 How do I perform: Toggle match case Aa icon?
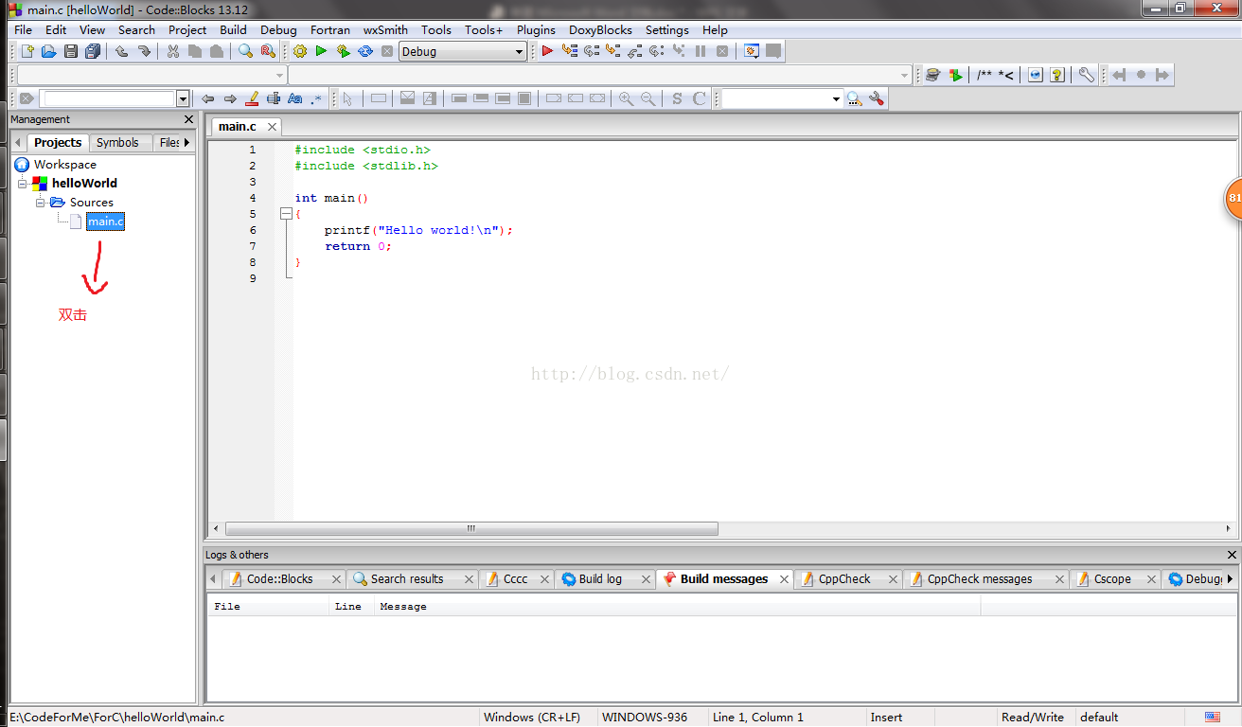pos(295,98)
